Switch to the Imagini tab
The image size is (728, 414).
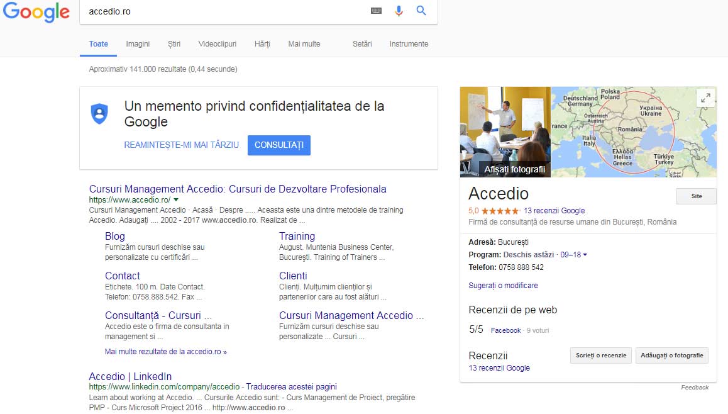point(138,44)
